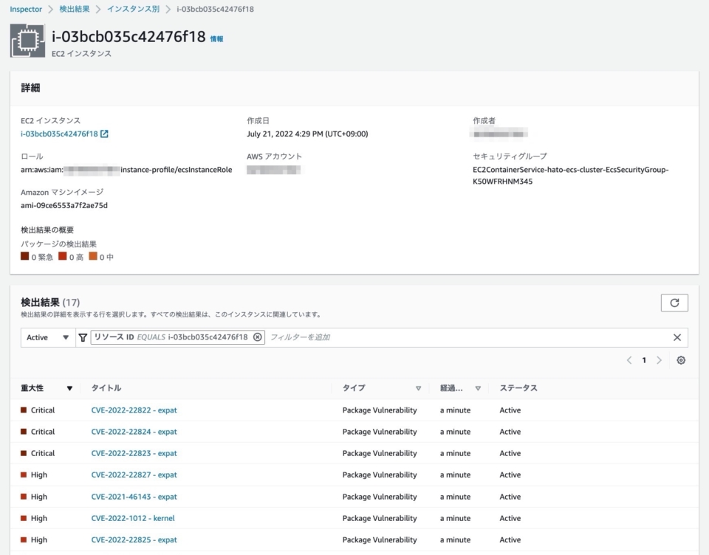Screen dimensions: 709x555
Task: Click the filter funnel icon
Action: [x=81, y=337]
